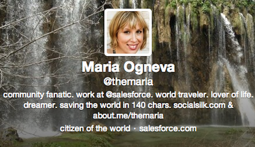This screenshot has height=147, width=255.
Task: Open the @salesforce mention in bio
Action: [x=128, y=95]
